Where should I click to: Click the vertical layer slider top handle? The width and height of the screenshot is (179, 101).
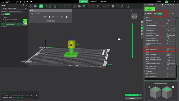133,24
